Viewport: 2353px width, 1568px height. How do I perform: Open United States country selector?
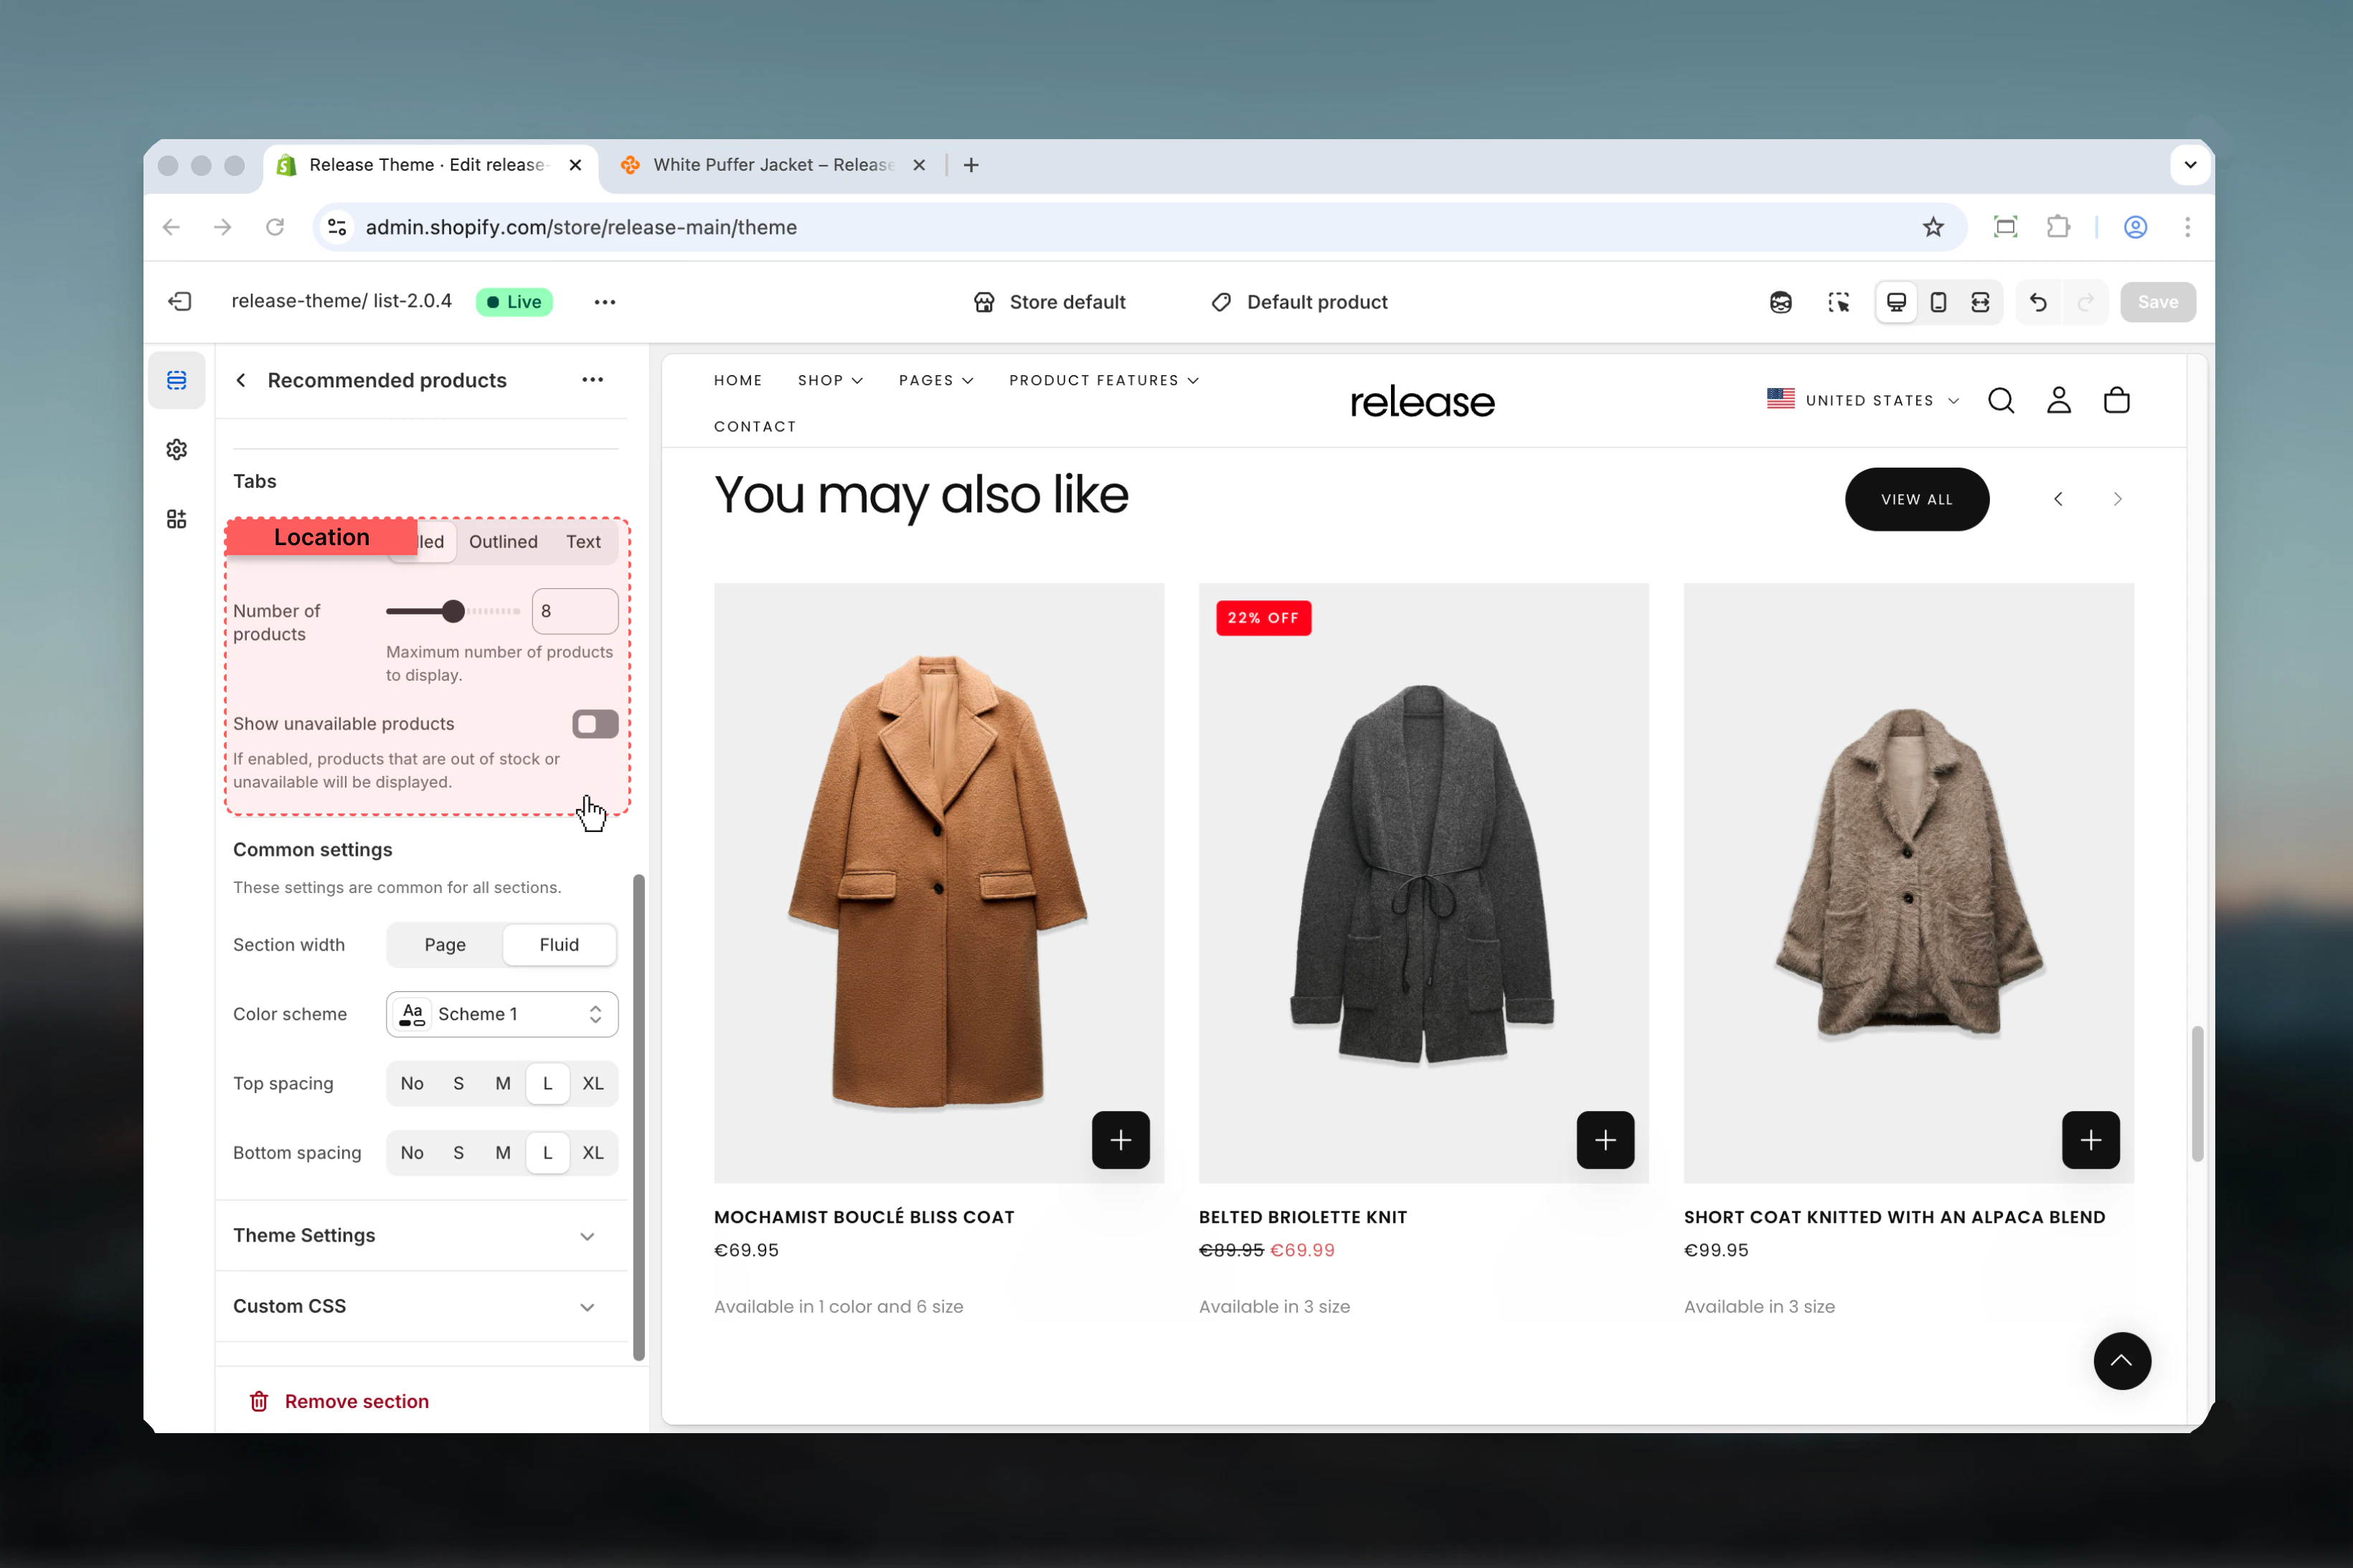coord(1863,400)
